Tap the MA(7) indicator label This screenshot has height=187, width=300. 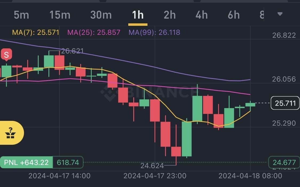point(36,33)
